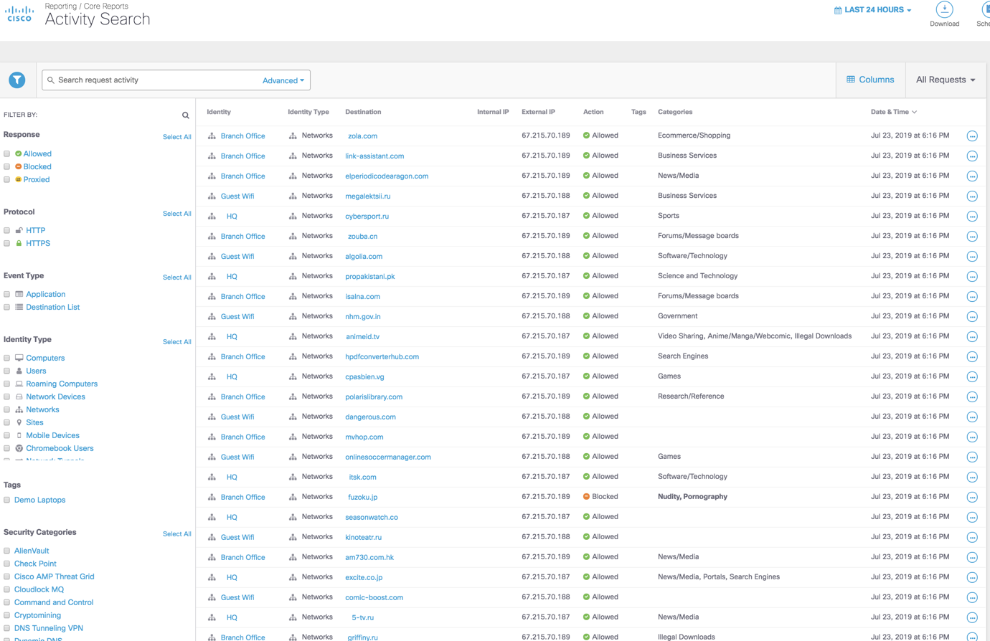Select All under Identity Type filters
This screenshot has height=641, width=990.
point(176,342)
